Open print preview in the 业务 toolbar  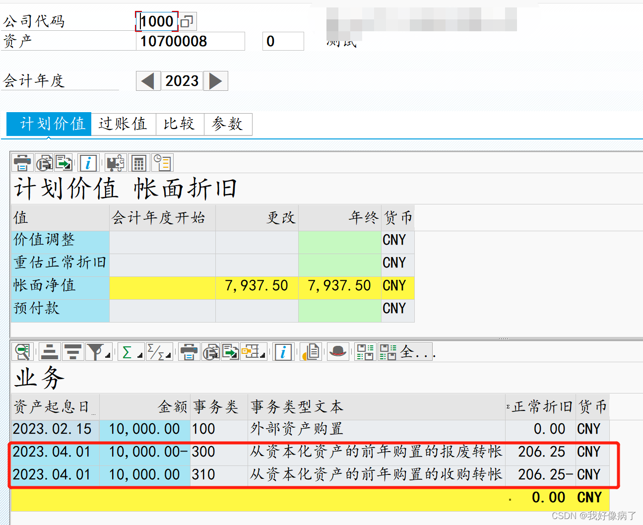click(x=211, y=352)
